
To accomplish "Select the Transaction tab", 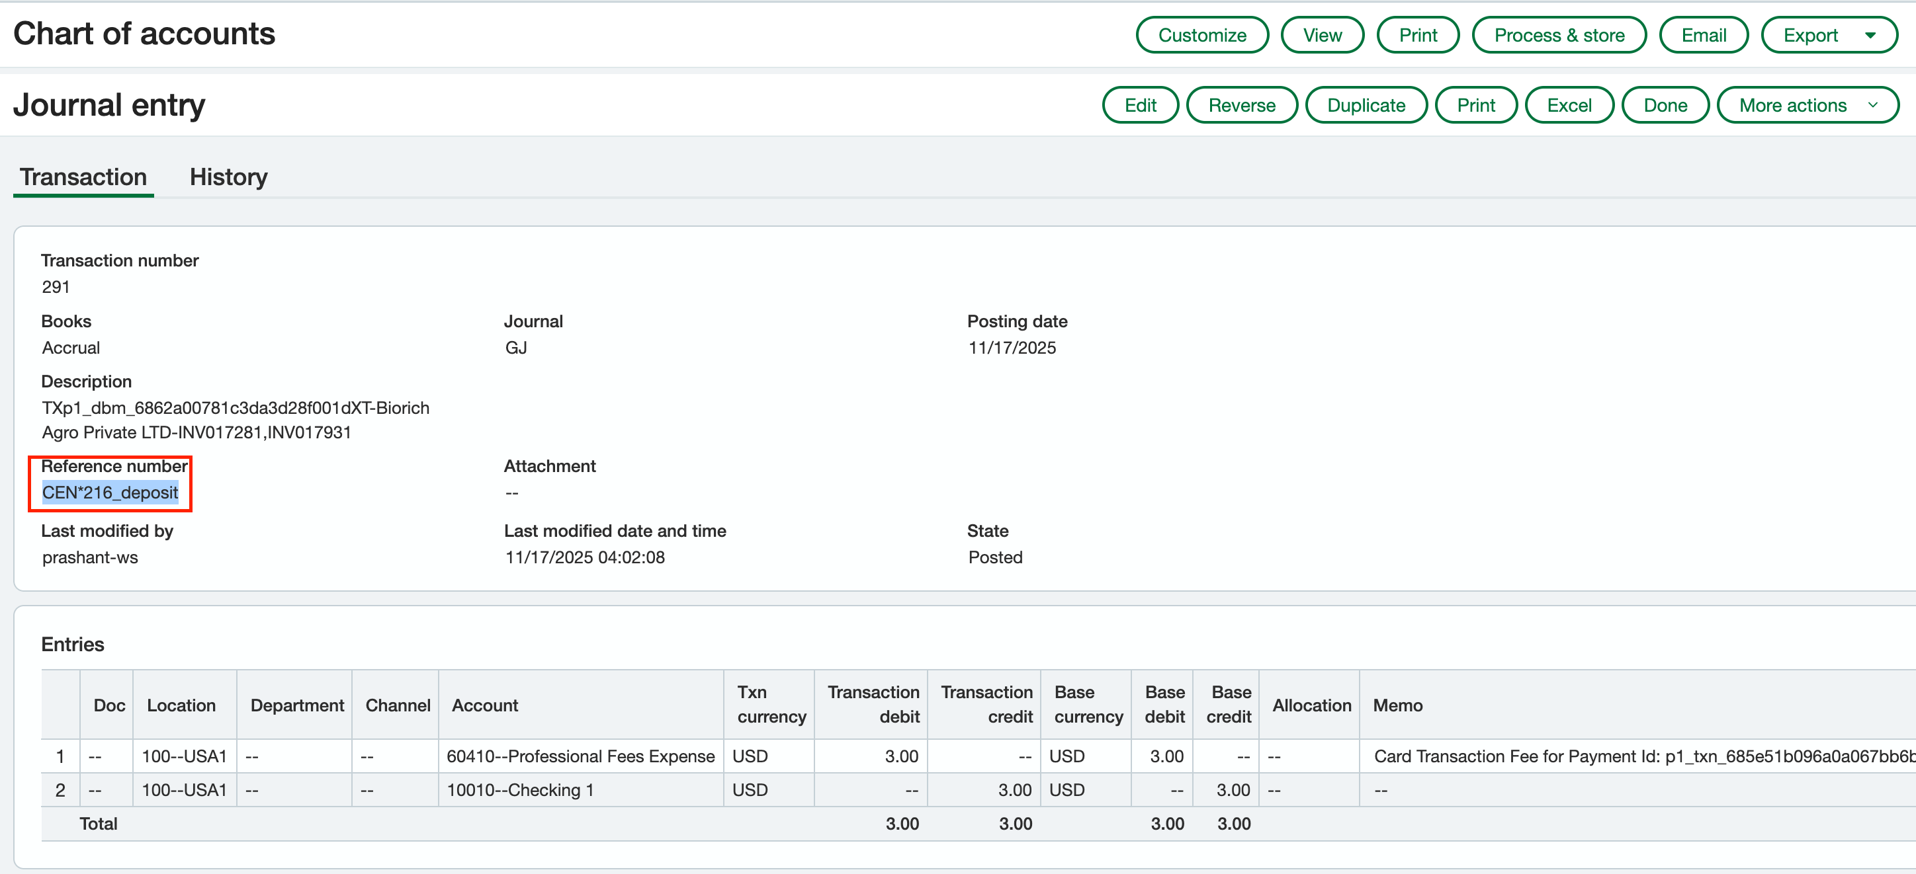I will click(83, 177).
